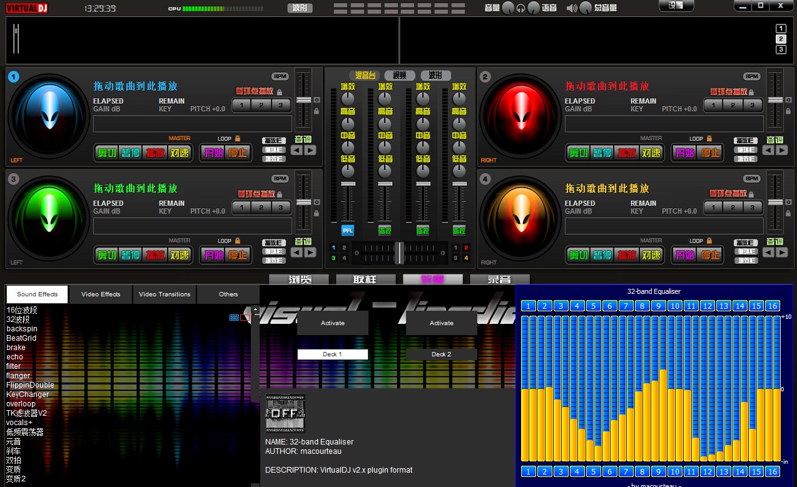Image resolution: width=797 pixels, height=487 pixels.
Task: Click deck 1 BPM button
Action: click(280, 76)
